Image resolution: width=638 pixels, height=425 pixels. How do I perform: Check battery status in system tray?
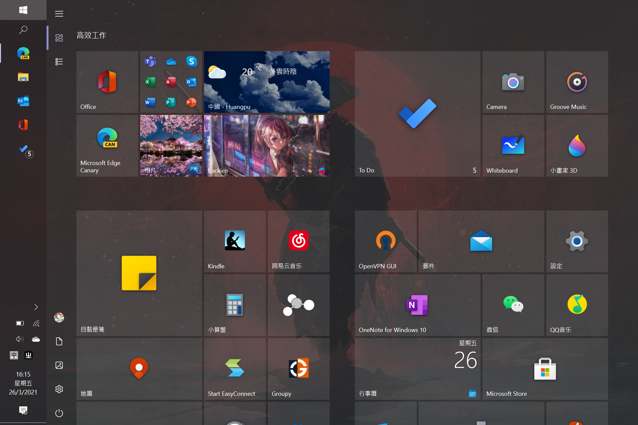tap(20, 323)
